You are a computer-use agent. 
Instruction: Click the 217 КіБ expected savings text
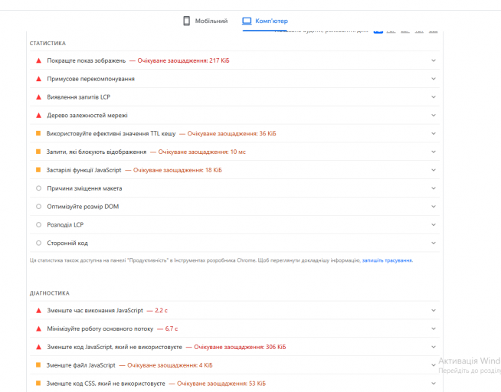pos(183,60)
